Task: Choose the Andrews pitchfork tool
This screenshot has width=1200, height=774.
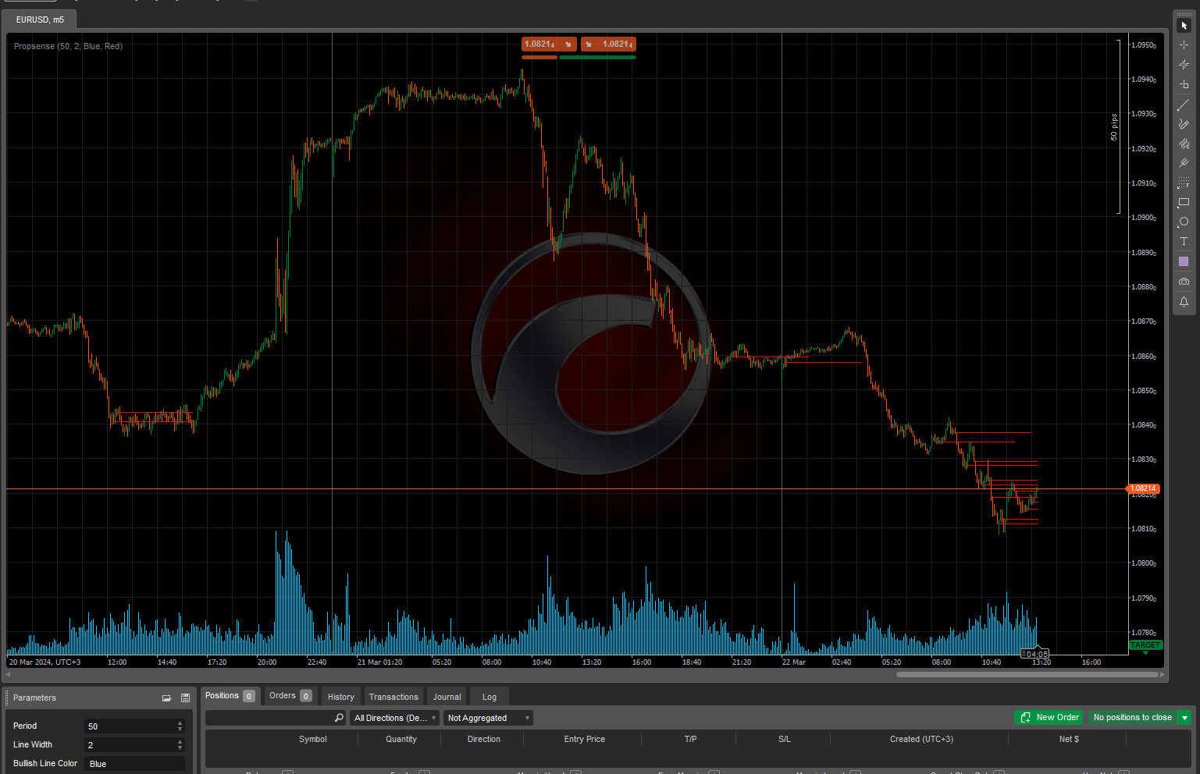Action: click(1184, 163)
